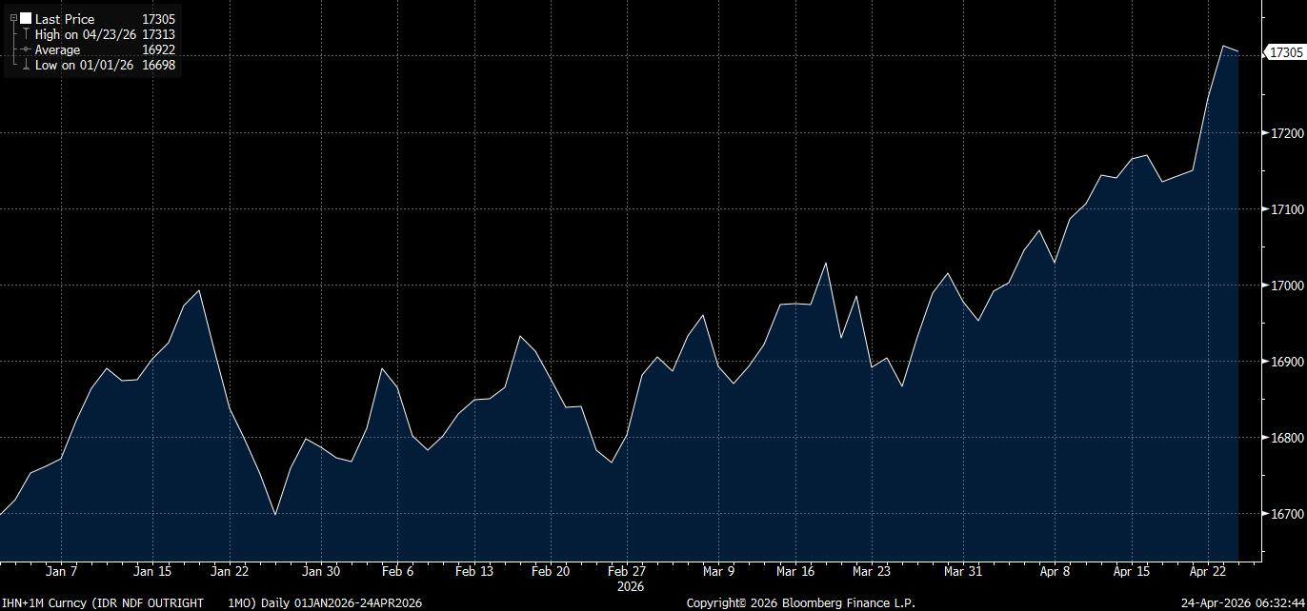The height and width of the screenshot is (611, 1307).
Task: Click the 17000 y-axis label
Action: (x=1285, y=286)
